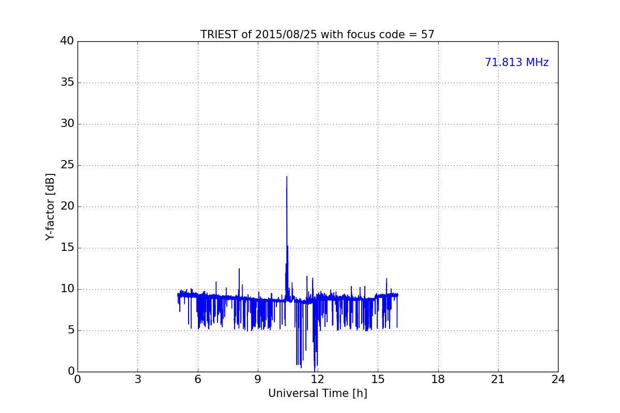The image size is (620, 413).
Task: Click the y-axis tick label '25'
Action: click(67, 165)
